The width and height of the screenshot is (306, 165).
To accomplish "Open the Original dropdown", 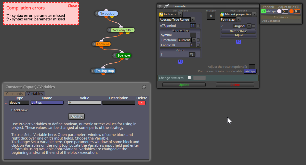I will tap(249, 26).
